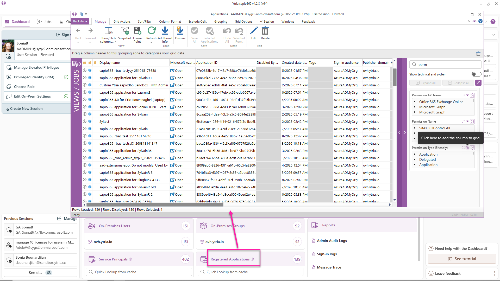
Task: Open the Column Format tab
Action: [x=170, y=22]
